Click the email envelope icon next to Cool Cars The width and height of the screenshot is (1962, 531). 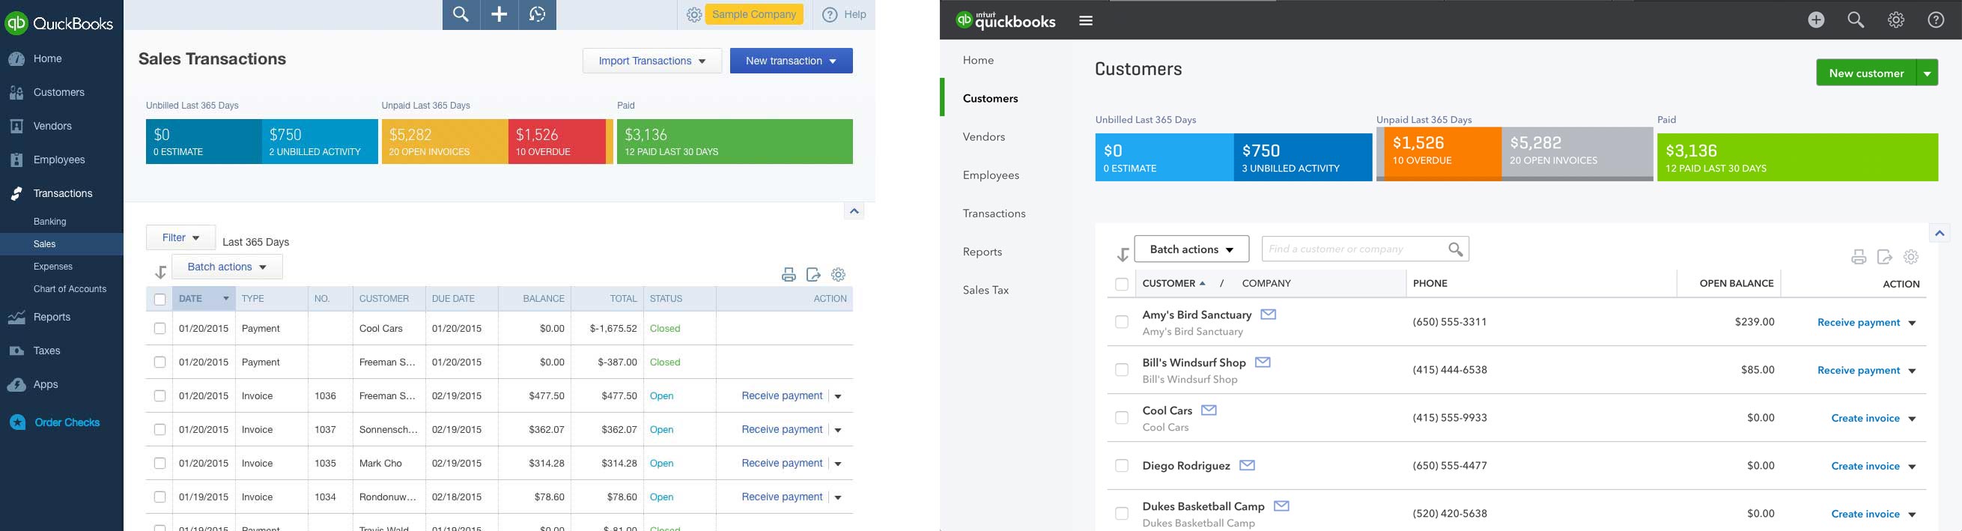point(1209,410)
